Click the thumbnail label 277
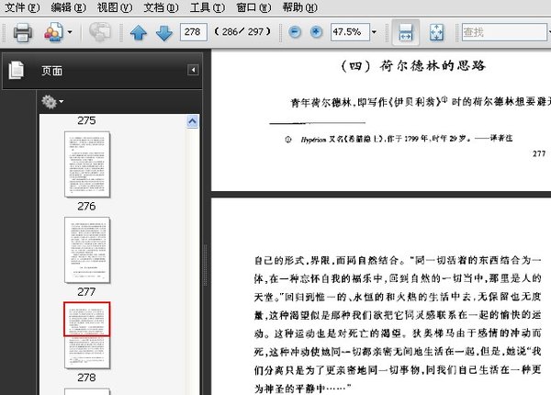This screenshot has width=551, height=395. 86,292
